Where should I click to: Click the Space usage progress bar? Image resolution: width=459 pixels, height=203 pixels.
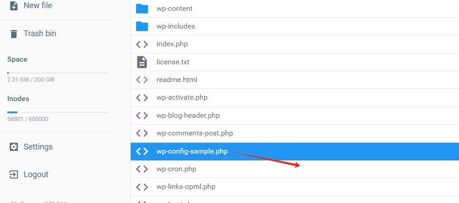pos(58,72)
